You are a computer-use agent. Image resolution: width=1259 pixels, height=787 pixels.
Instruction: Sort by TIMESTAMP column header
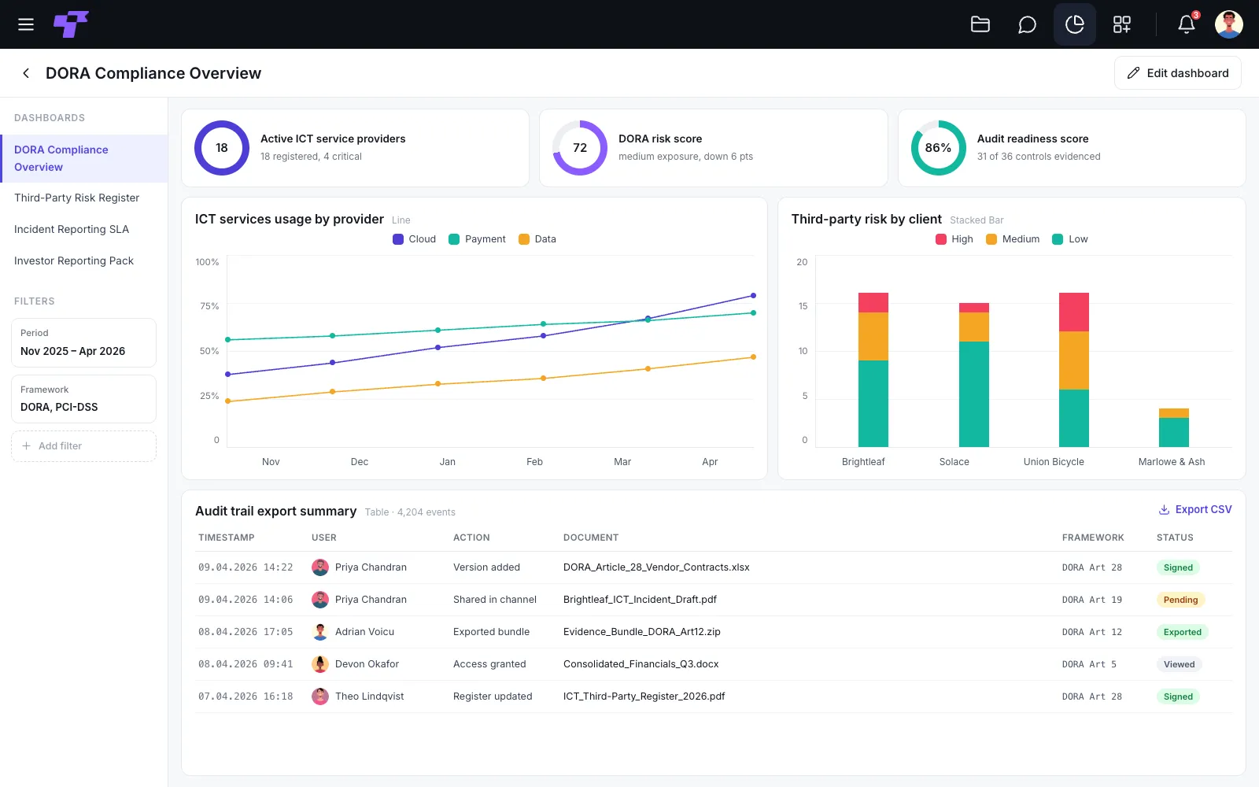[227, 538]
